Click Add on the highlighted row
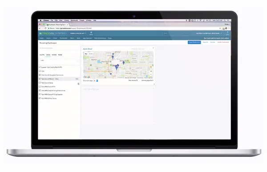 pos(77,79)
